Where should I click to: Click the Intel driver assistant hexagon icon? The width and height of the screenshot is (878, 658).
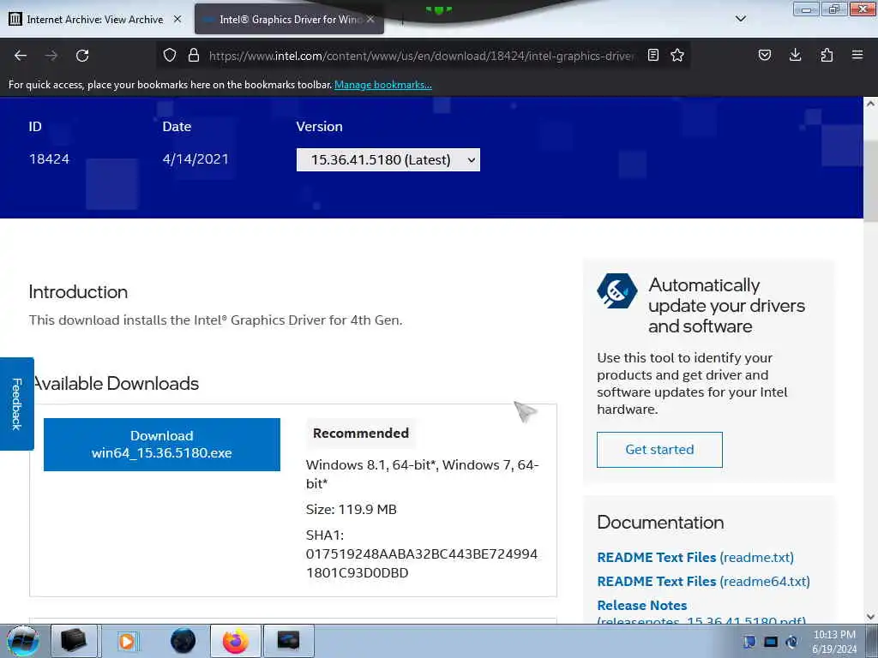[x=617, y=291]
